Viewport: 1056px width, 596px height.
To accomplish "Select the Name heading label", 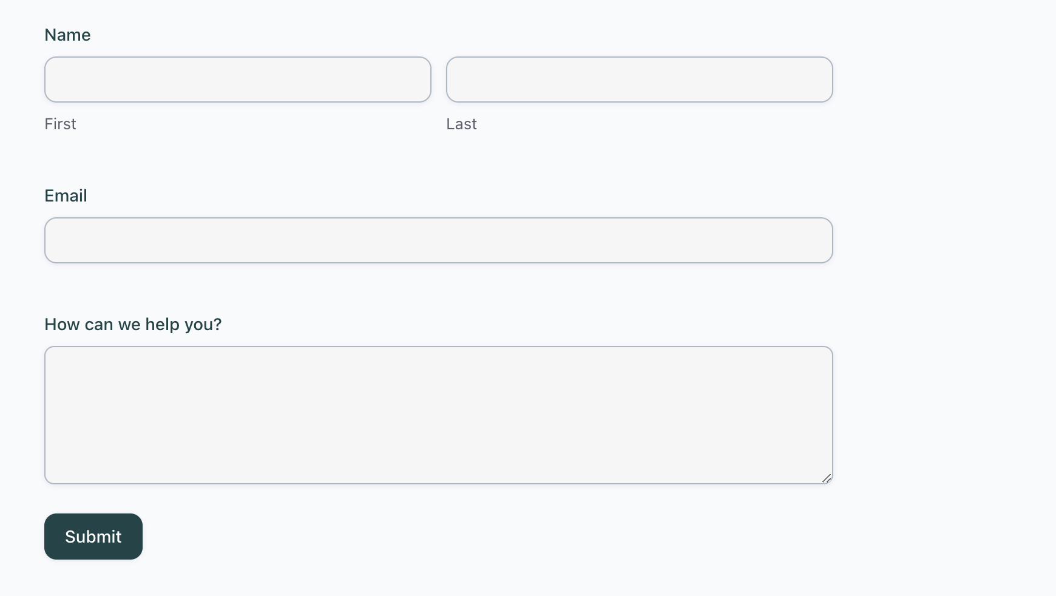I will 67,35.
